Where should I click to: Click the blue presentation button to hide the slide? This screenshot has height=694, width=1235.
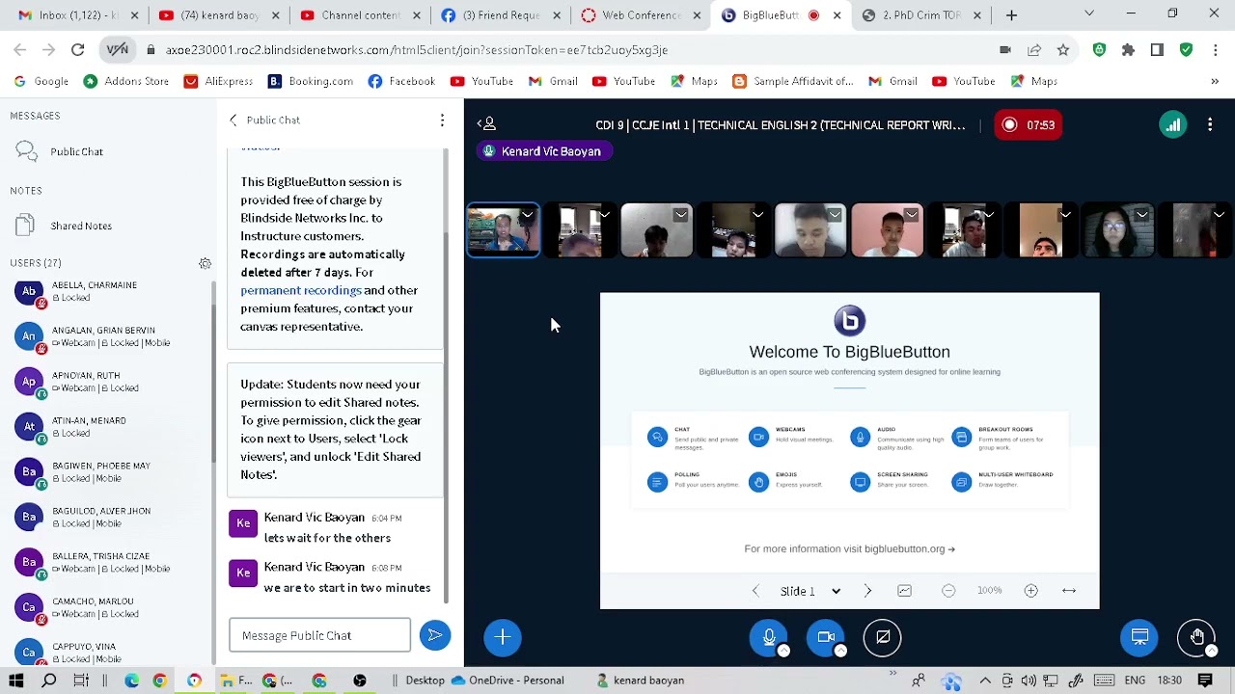click(1139, 637)
